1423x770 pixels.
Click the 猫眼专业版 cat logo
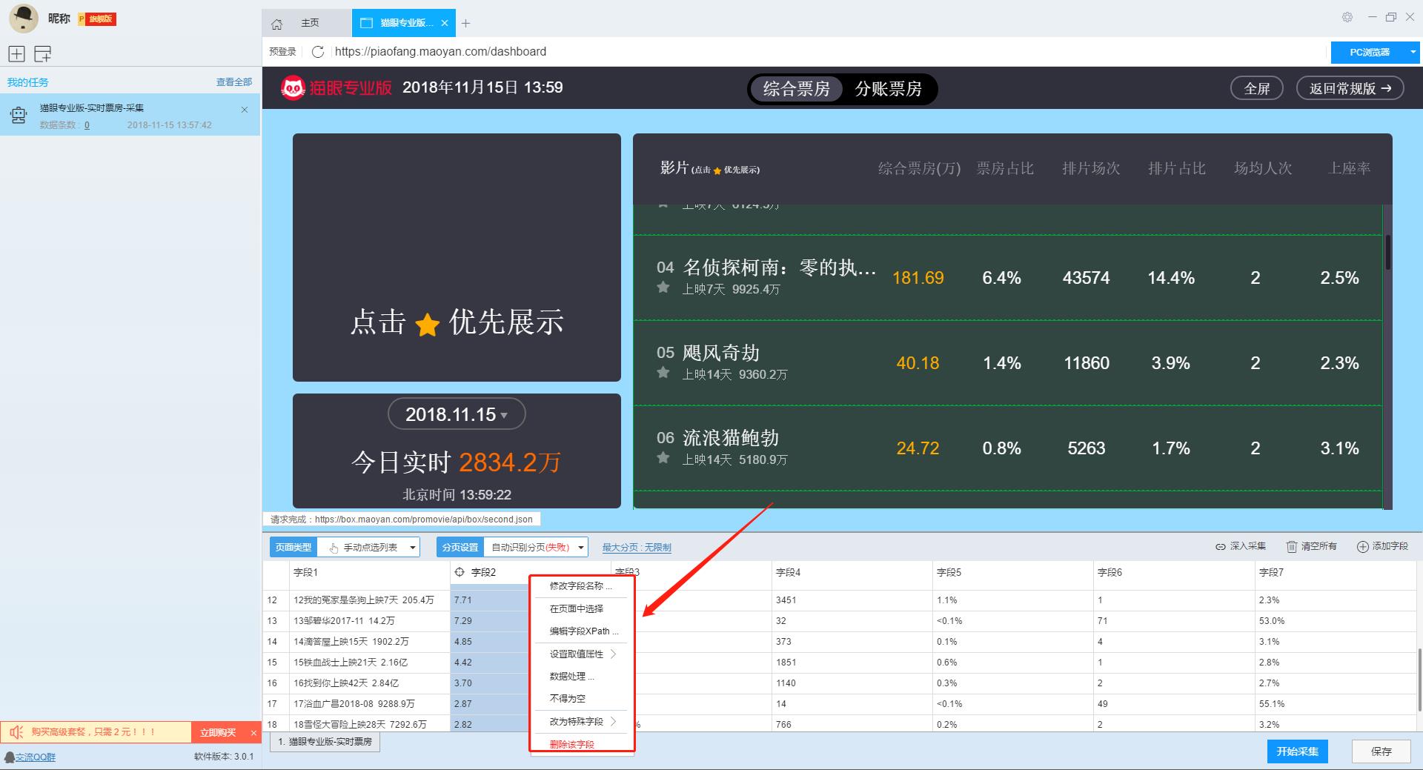tap(293, 88)
